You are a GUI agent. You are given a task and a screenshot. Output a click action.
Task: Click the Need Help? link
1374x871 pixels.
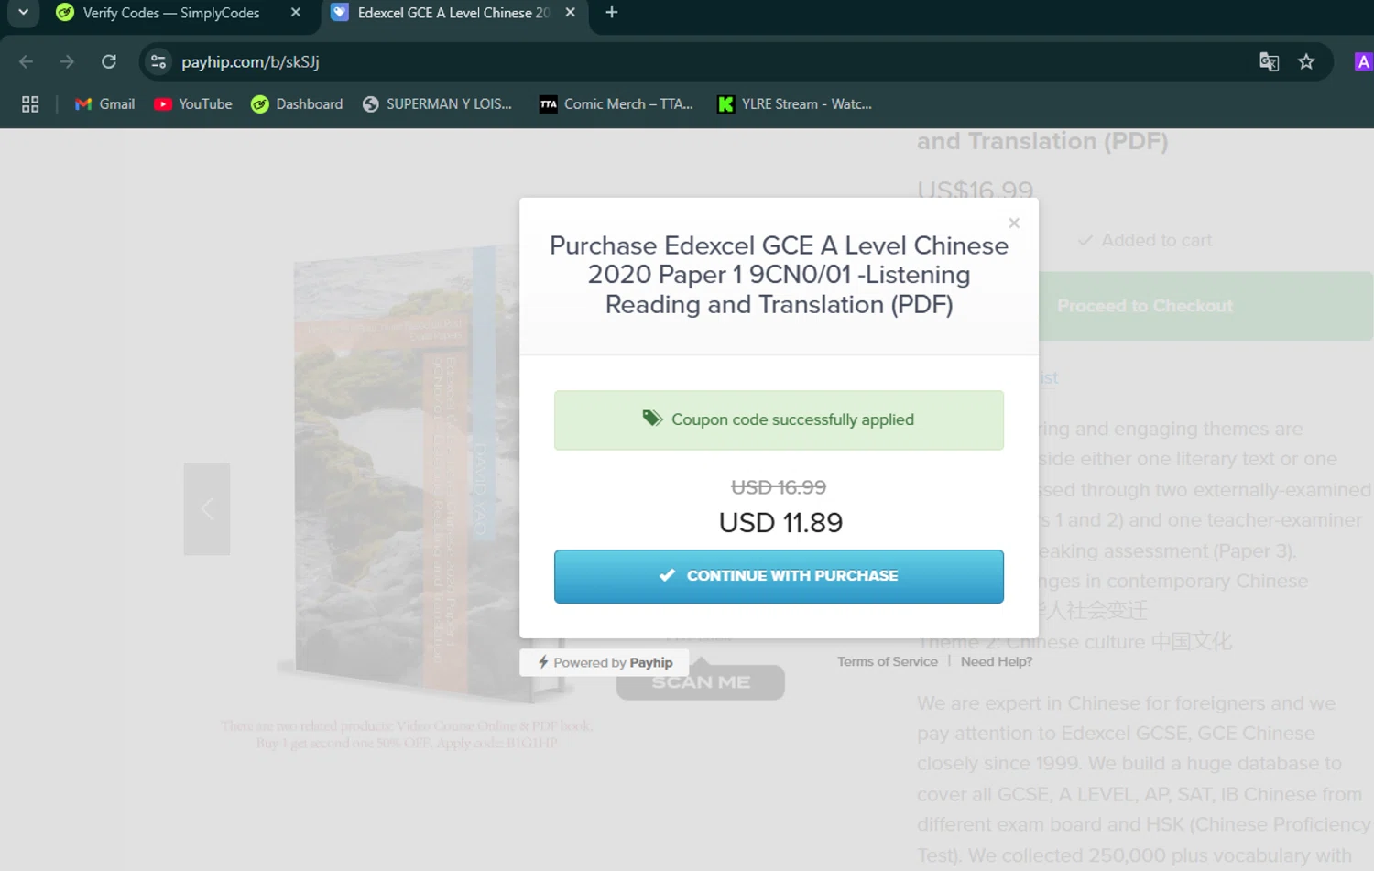click(x=996, y=661)
